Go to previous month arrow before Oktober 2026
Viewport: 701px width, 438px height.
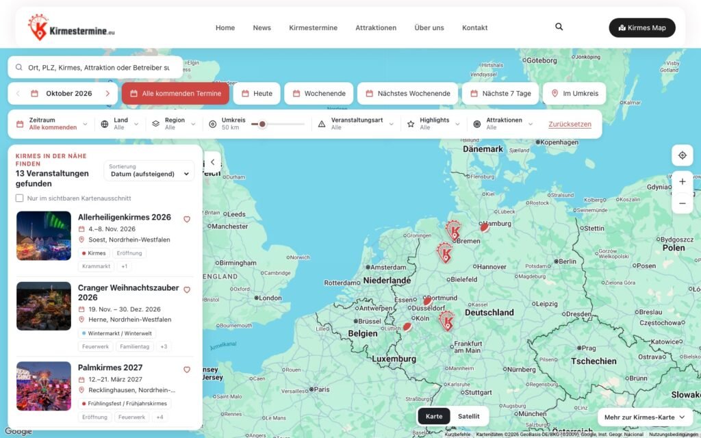[18, 93]
